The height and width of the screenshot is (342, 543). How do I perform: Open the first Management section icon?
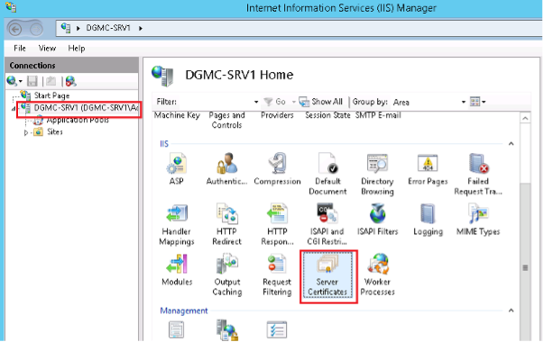[x=176, y=330]
